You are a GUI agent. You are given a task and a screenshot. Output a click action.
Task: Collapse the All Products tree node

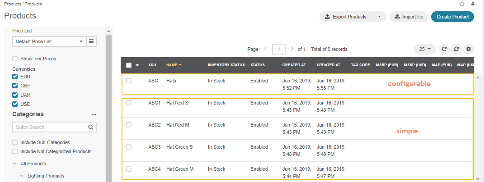click(14, 164)
